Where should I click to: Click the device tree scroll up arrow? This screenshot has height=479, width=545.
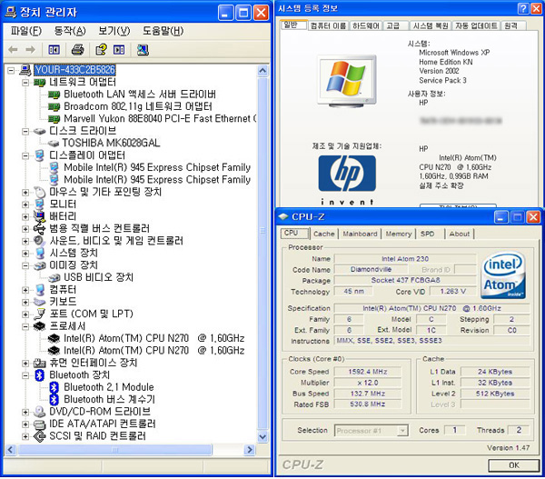pos(263,71)
